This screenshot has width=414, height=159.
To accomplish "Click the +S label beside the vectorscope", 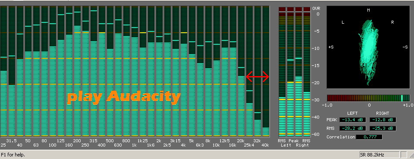I will click(331, 47).
